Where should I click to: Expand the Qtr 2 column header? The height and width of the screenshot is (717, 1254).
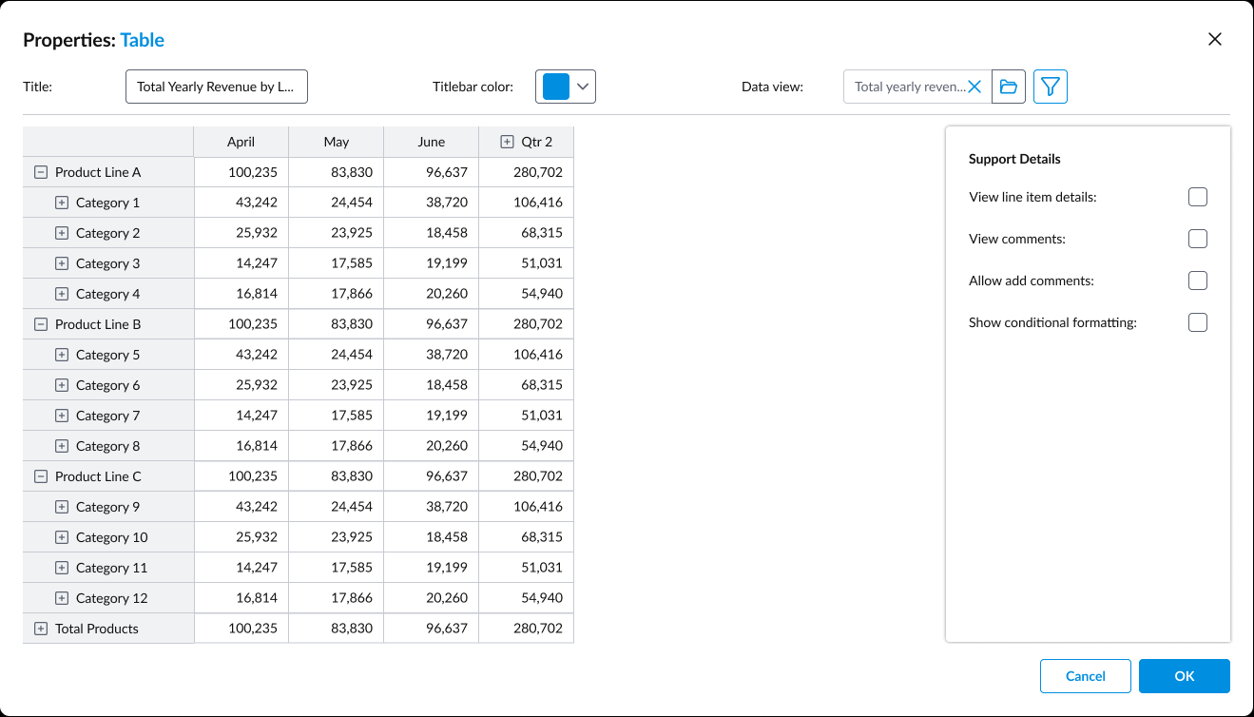(x=507, y=142)
